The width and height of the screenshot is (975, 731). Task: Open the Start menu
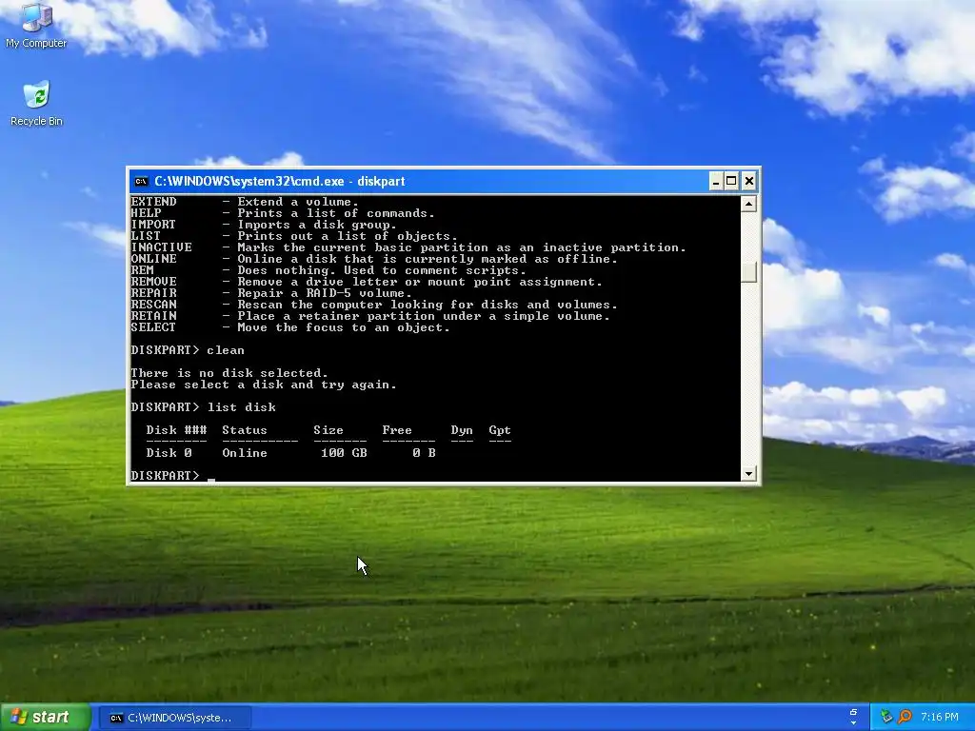46,718
